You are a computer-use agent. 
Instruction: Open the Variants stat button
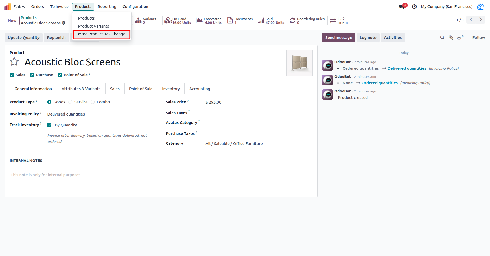[147, 21]
